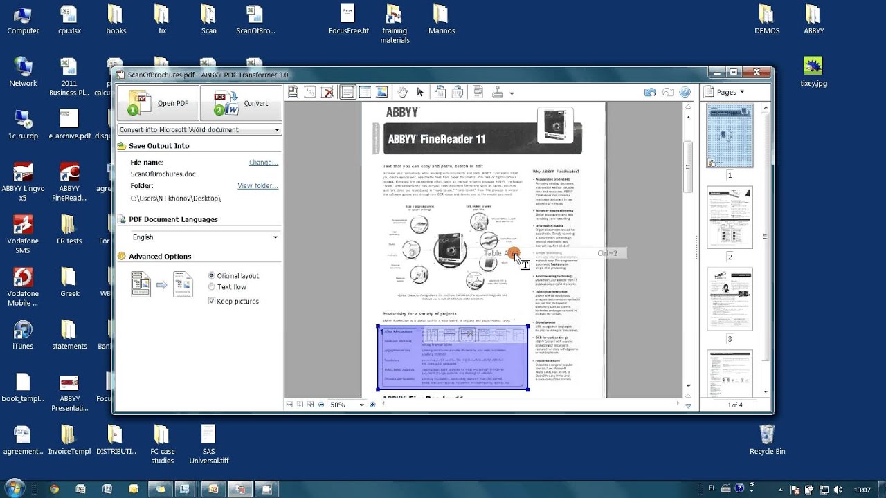Click the Stamp tool icon

[498, 92]
